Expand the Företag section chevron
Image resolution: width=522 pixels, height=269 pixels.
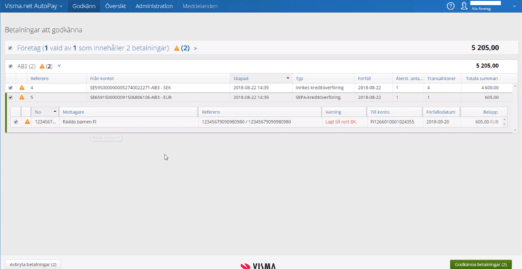195,49
